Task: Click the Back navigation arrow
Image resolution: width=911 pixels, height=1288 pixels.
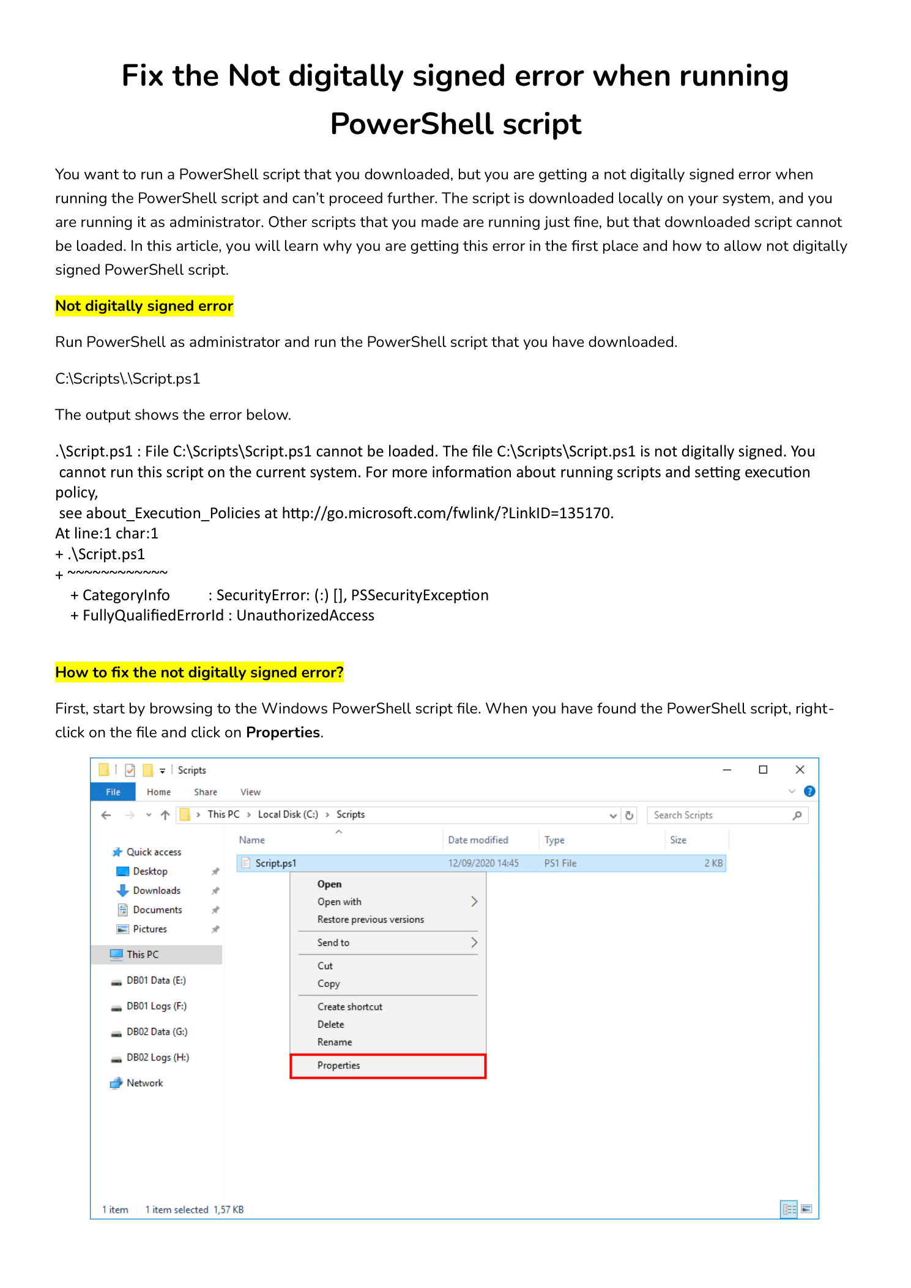Action: tap(106, 815)
